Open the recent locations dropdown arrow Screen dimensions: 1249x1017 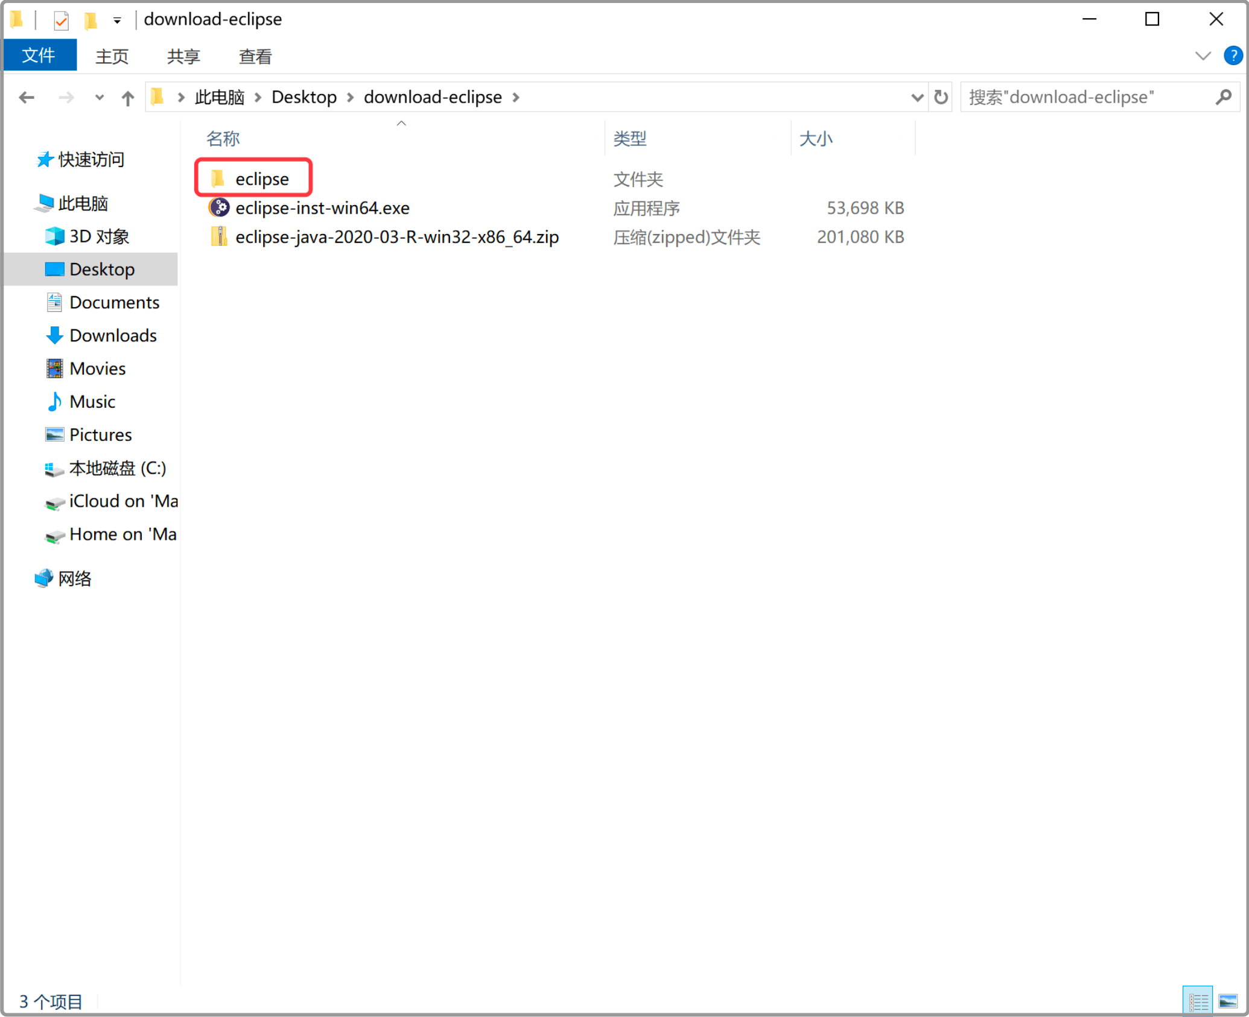click(x=100, y=97)
